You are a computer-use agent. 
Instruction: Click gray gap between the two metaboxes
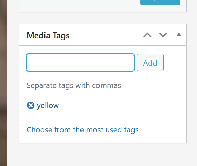(103, 18)
